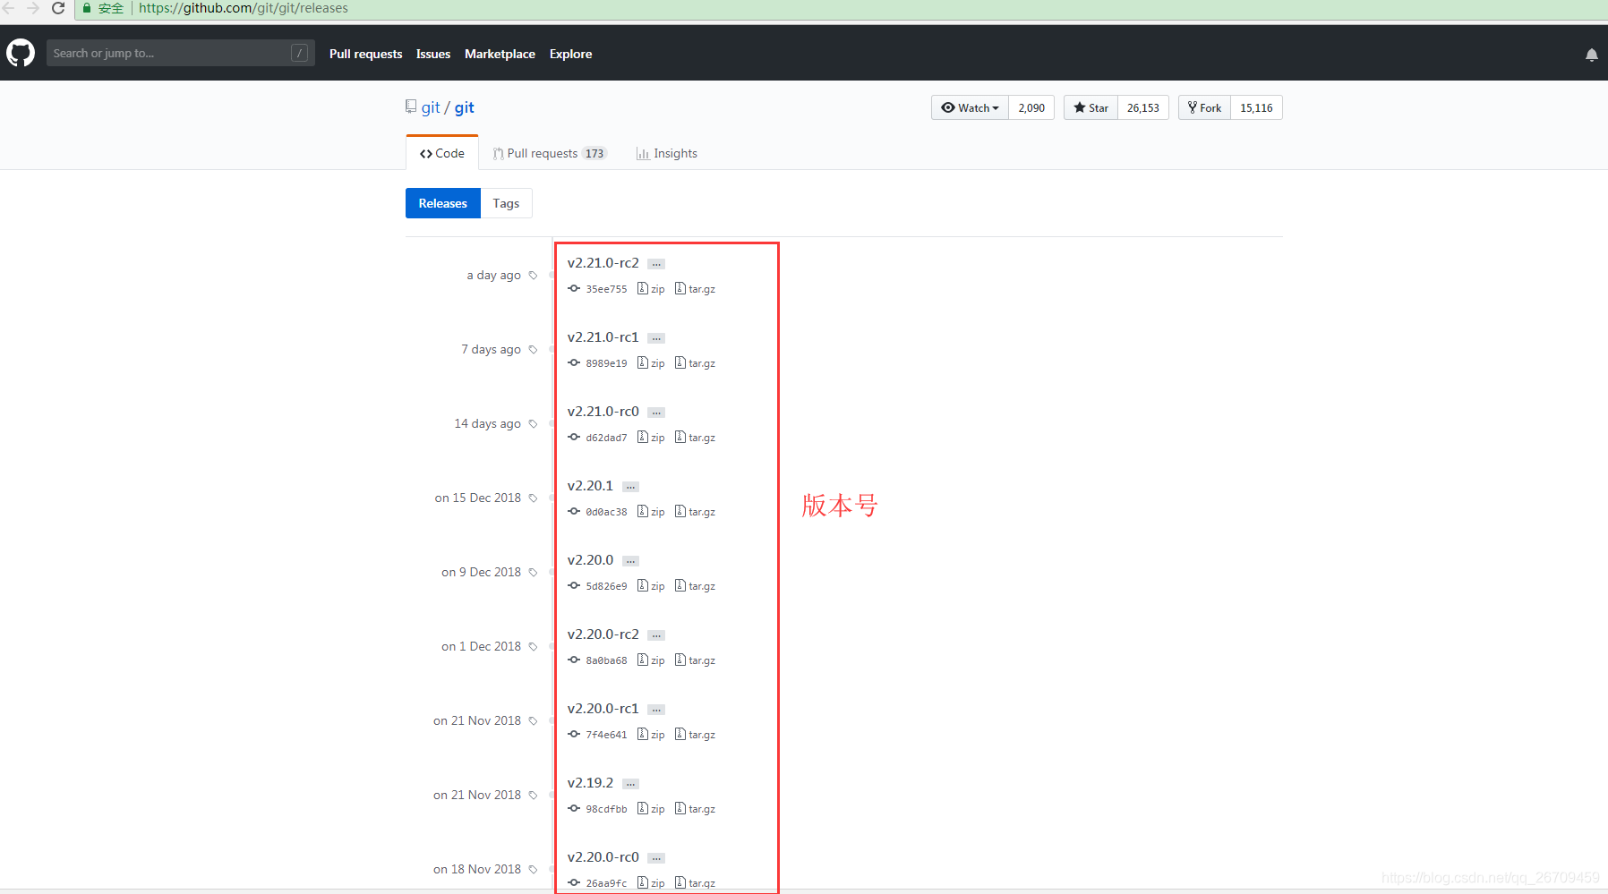Screen dimensions: 1608x894
Task: Open the GitHub home logo
Action: (21, 53)
